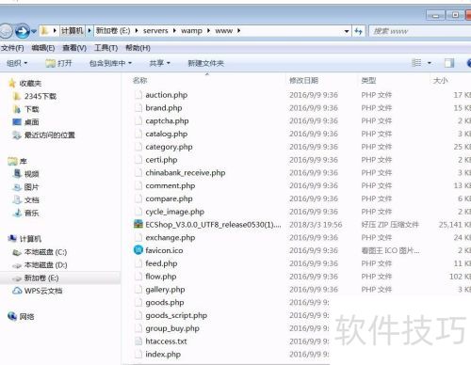Select 新加卷 (E:) drive in sidebar

[41, 278]
